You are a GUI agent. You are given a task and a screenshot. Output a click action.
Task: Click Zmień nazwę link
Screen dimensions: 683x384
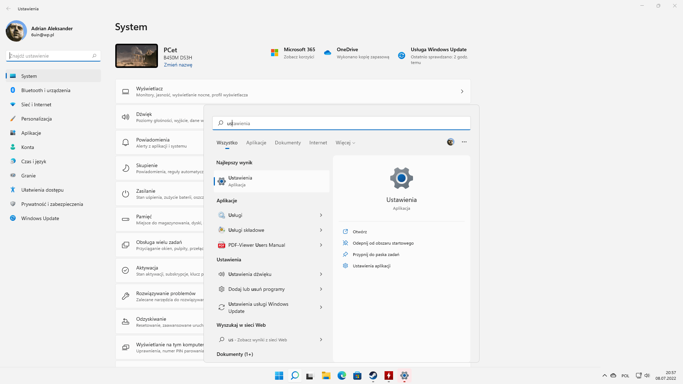tap(178, 65)
